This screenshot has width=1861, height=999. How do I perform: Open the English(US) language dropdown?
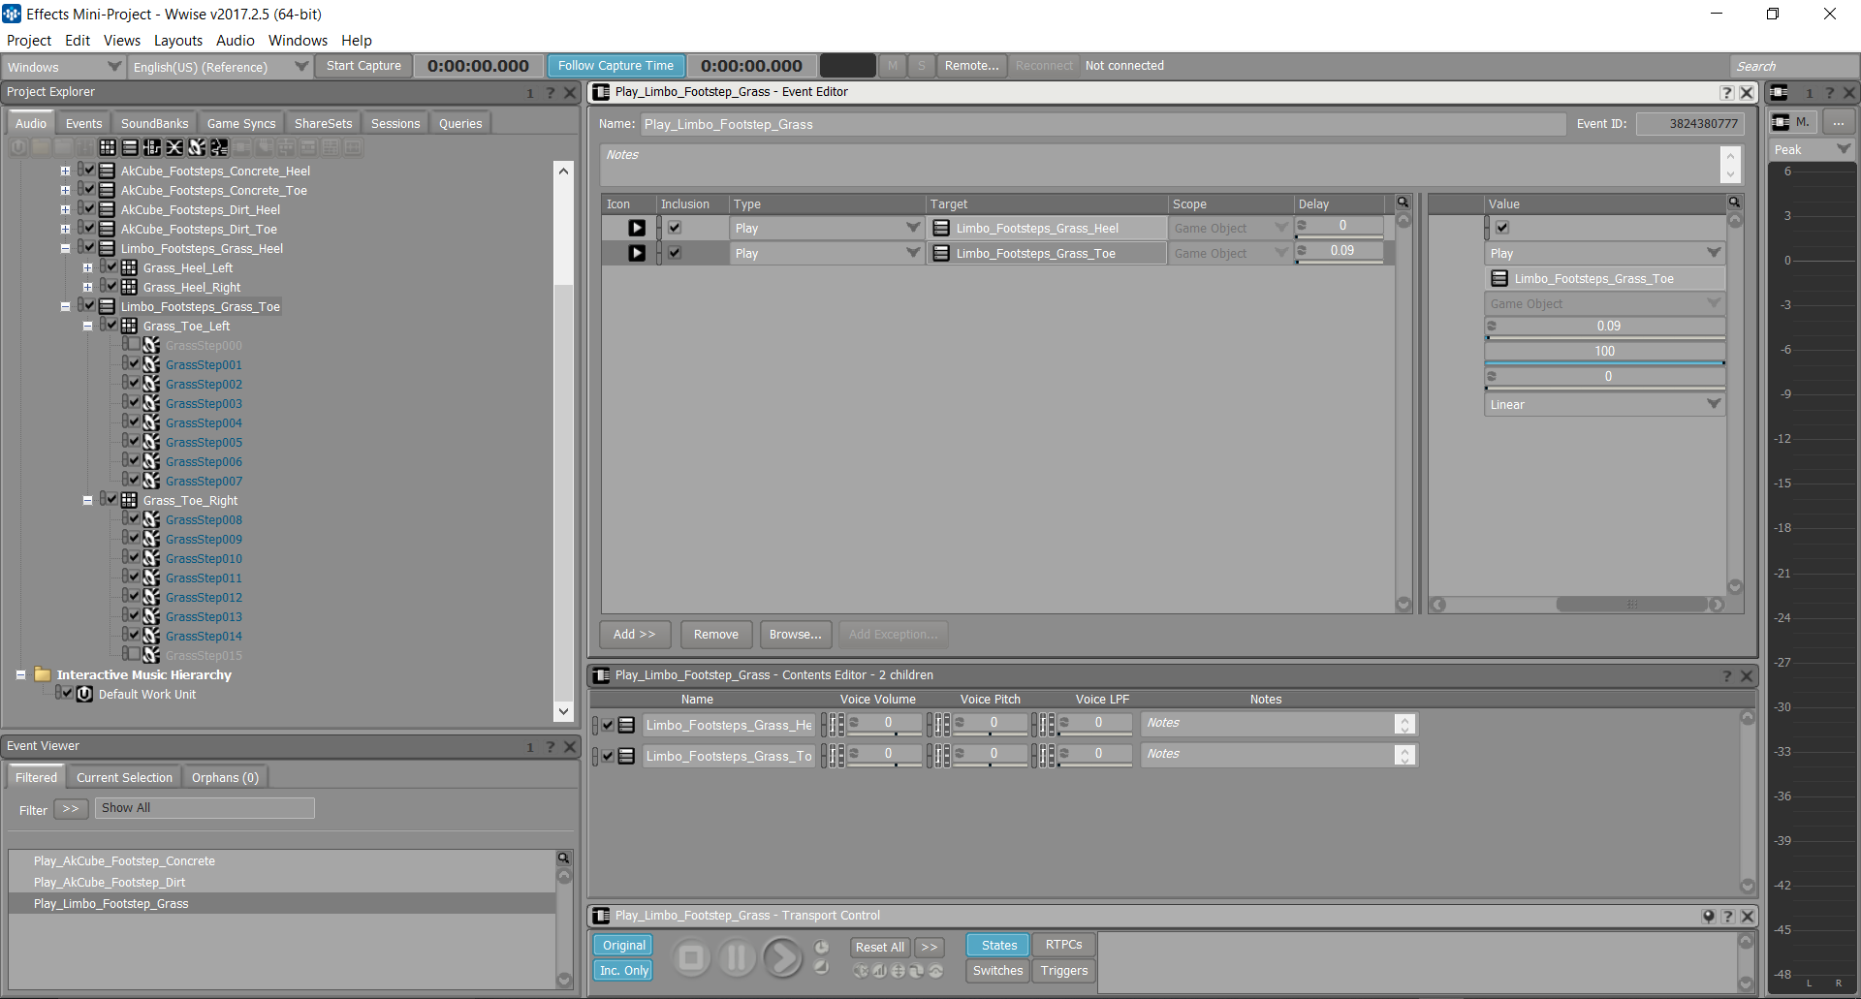220,67
